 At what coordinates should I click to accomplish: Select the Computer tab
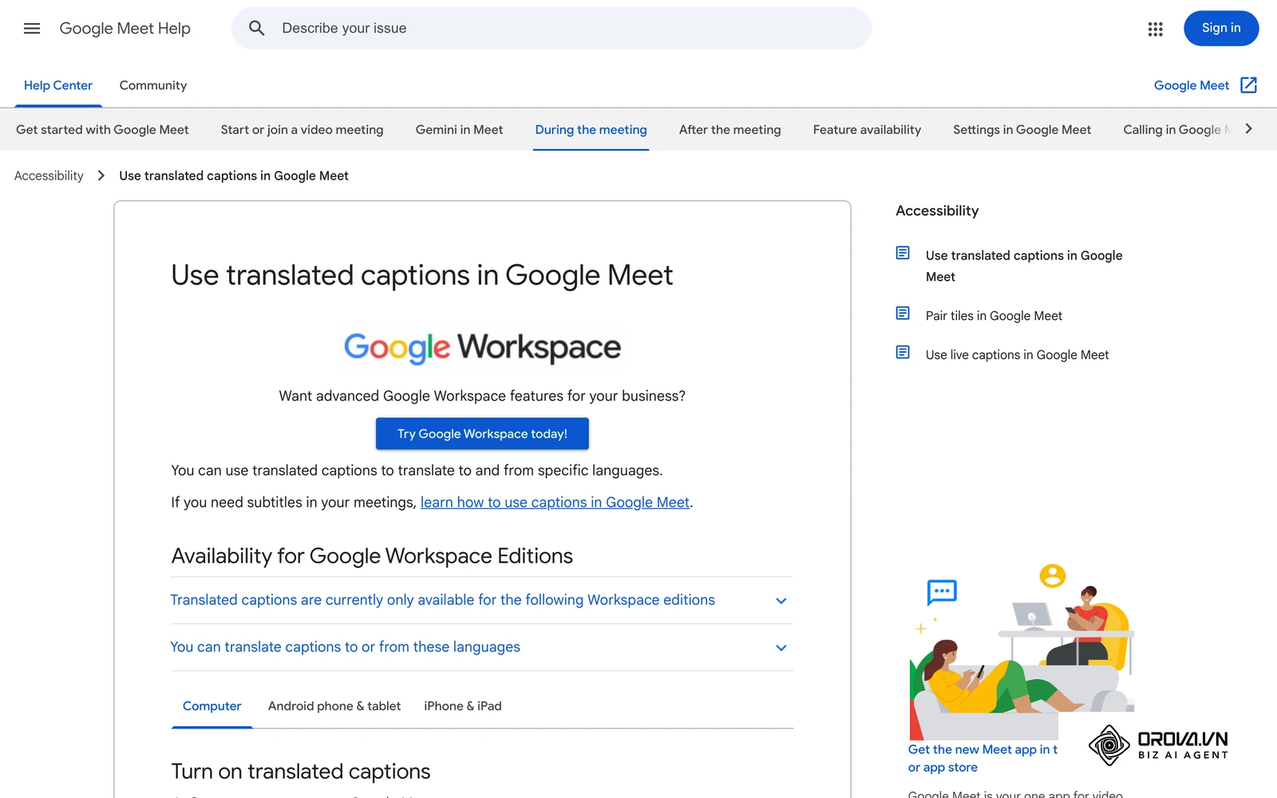pos(212,706)
